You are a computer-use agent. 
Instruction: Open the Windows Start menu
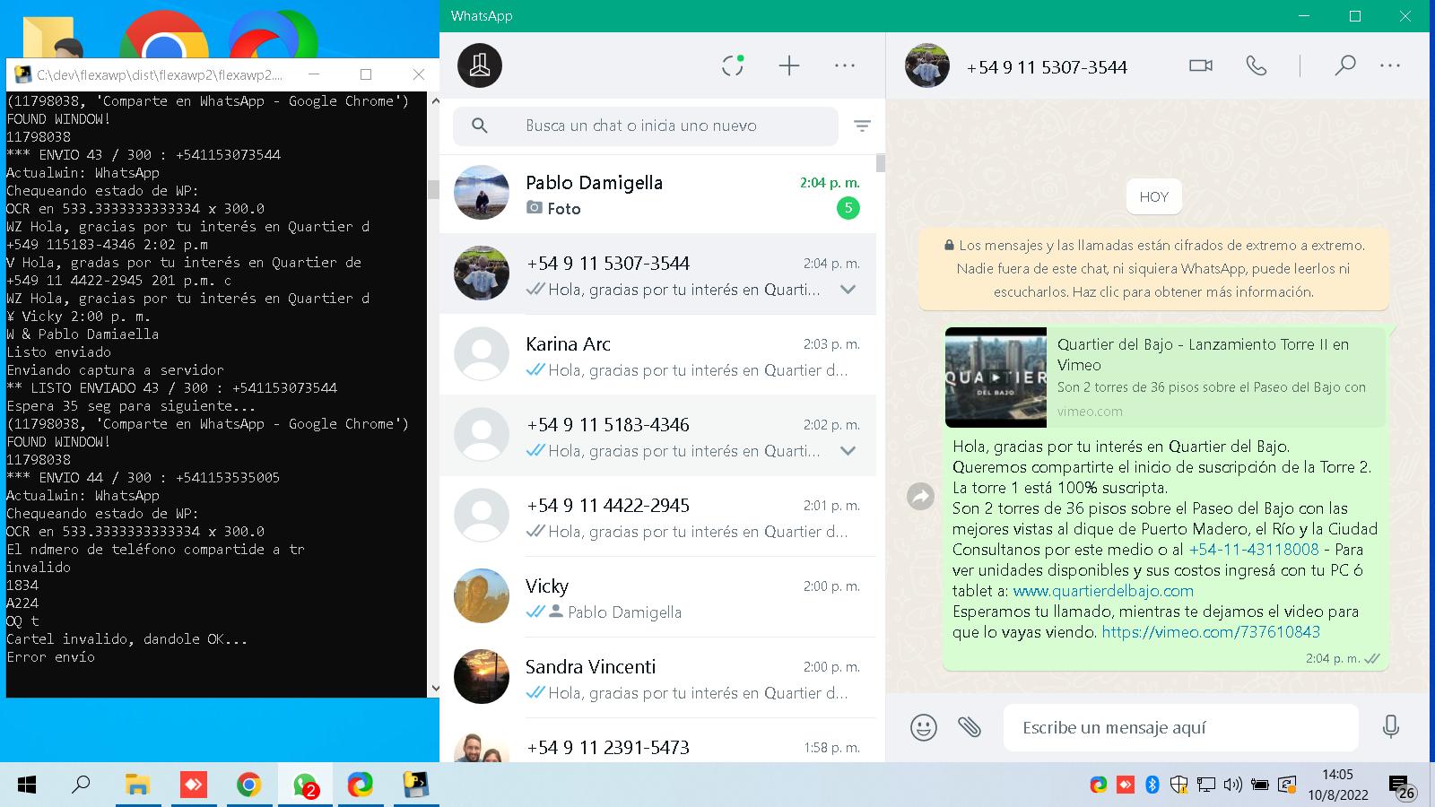27,785
